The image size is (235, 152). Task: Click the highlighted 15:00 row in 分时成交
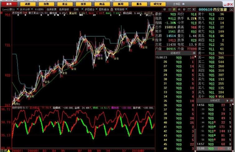click(x=214, y=148)
